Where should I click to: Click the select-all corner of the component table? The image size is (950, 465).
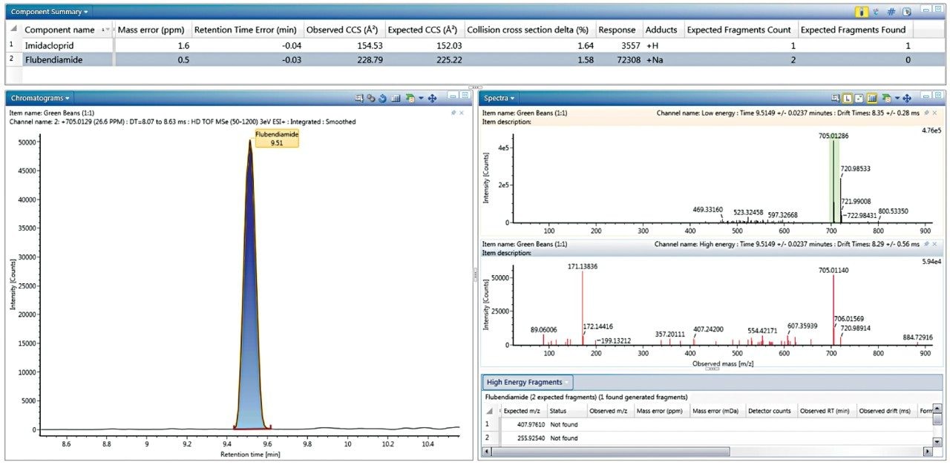pos(13,30)
